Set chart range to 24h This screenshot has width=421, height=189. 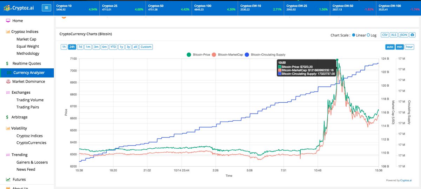pos(72,47)
